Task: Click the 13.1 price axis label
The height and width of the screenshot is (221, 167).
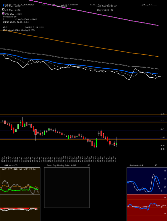Action: tap(162, 121)
